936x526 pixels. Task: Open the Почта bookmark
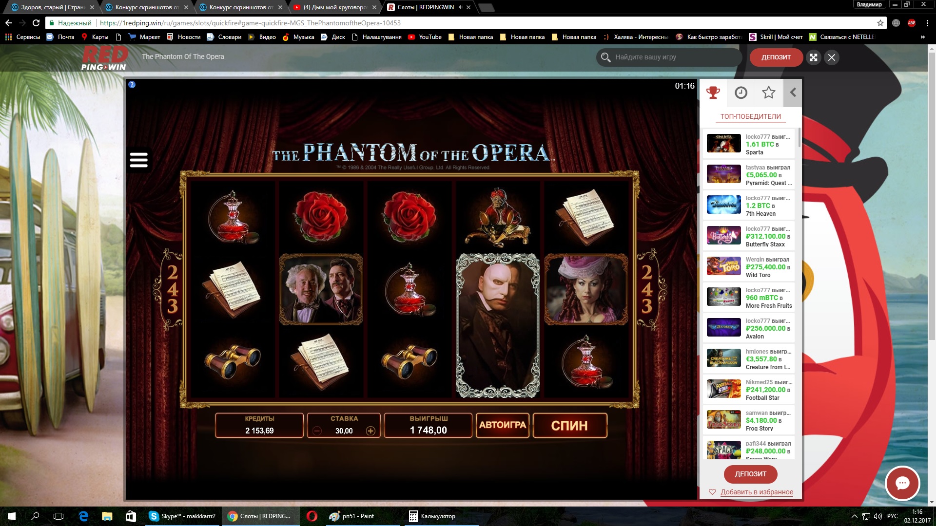pyautogui.click(x=60, y=37)
